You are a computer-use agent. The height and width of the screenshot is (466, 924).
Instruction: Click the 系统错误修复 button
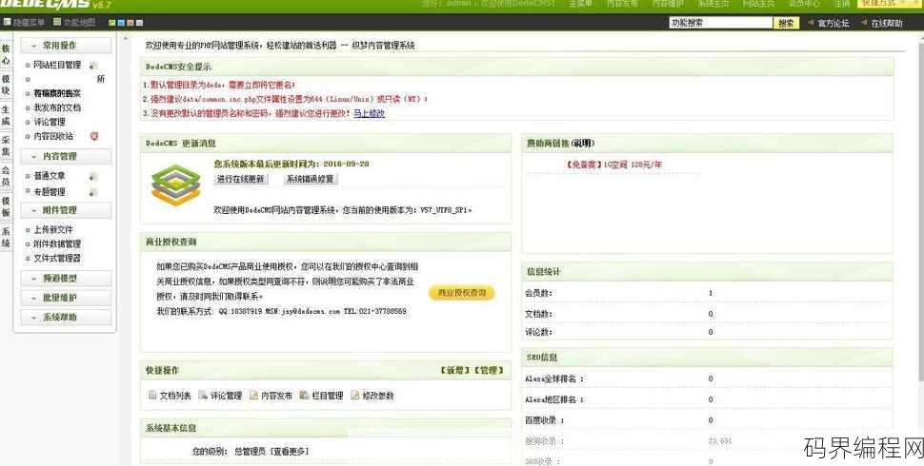[x=310, y=179]
